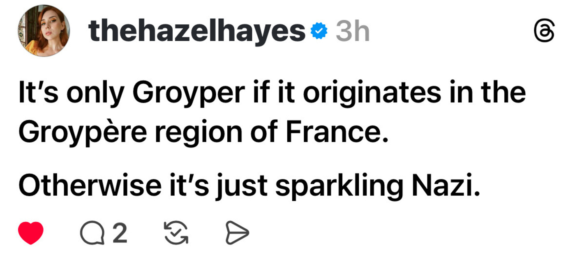Unlike the post using the red heart

tap(31, 234)
